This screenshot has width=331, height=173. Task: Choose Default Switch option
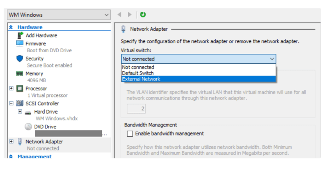(138, 73)
